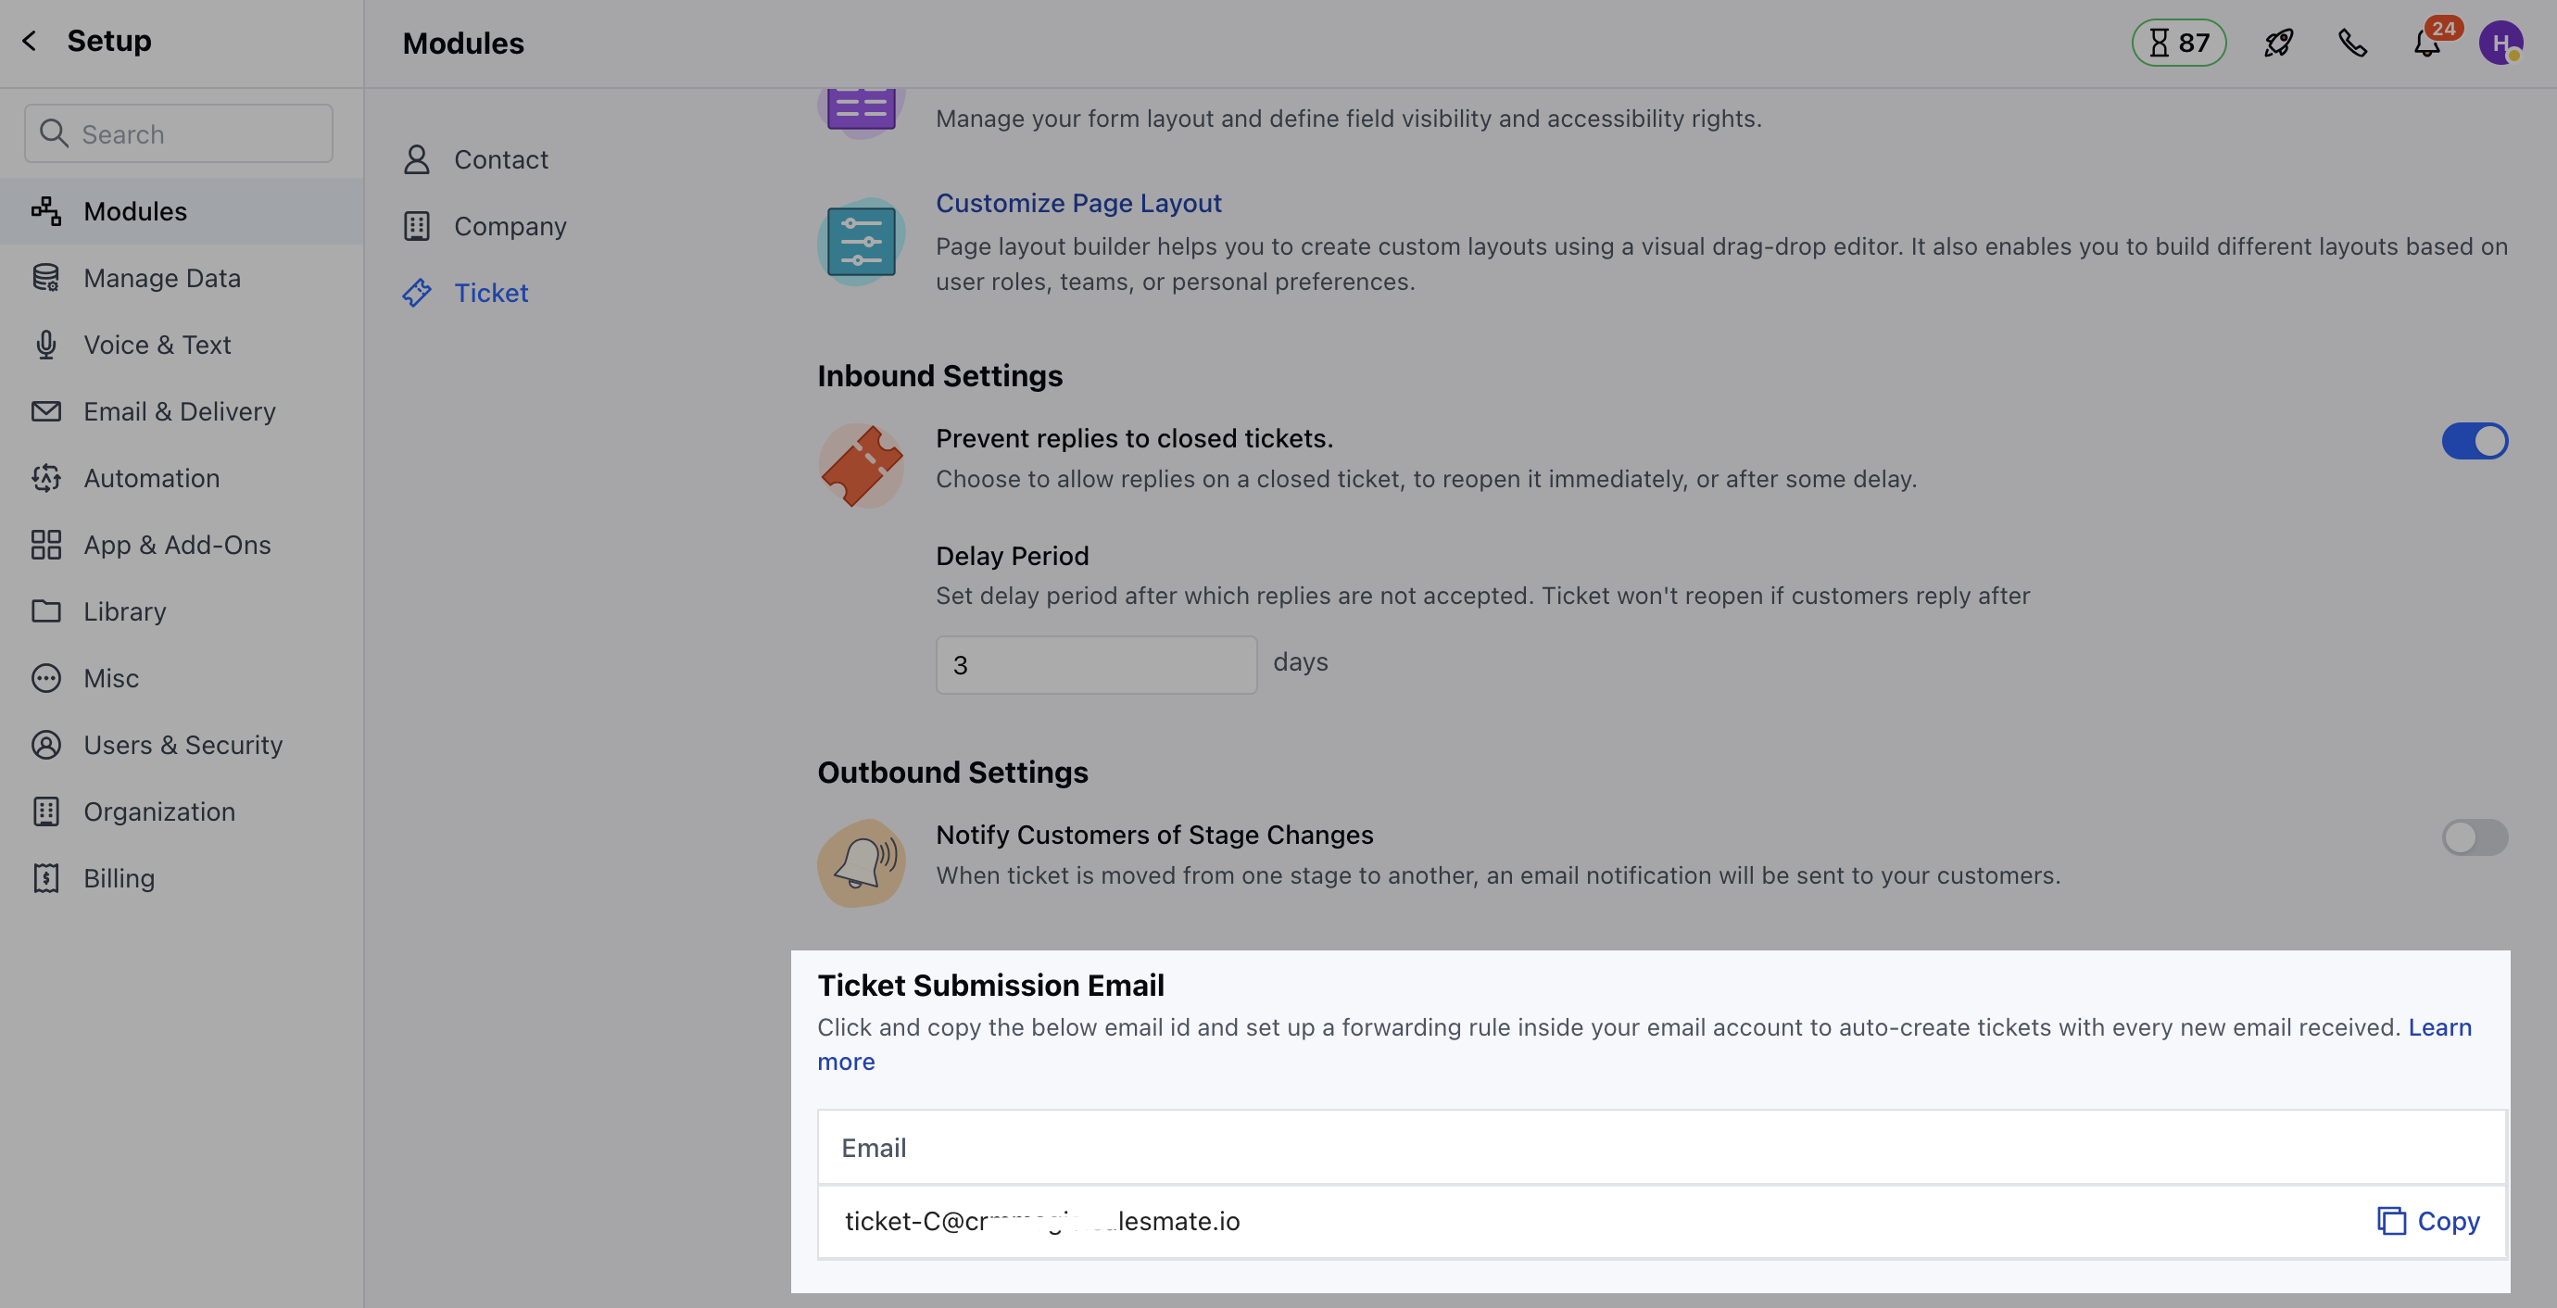
Task: Click the copy icon beside the email
Action: coord(2391,1221)
